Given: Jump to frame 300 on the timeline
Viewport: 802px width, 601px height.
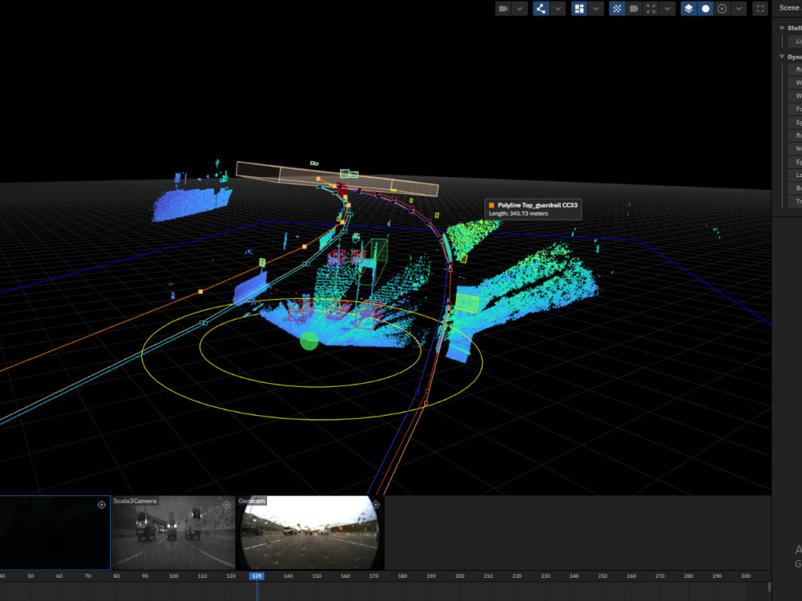Looking at the screenshot, I should (746, 576).
